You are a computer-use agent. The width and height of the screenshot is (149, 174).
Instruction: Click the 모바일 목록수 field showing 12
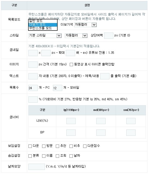pos(58,88)
